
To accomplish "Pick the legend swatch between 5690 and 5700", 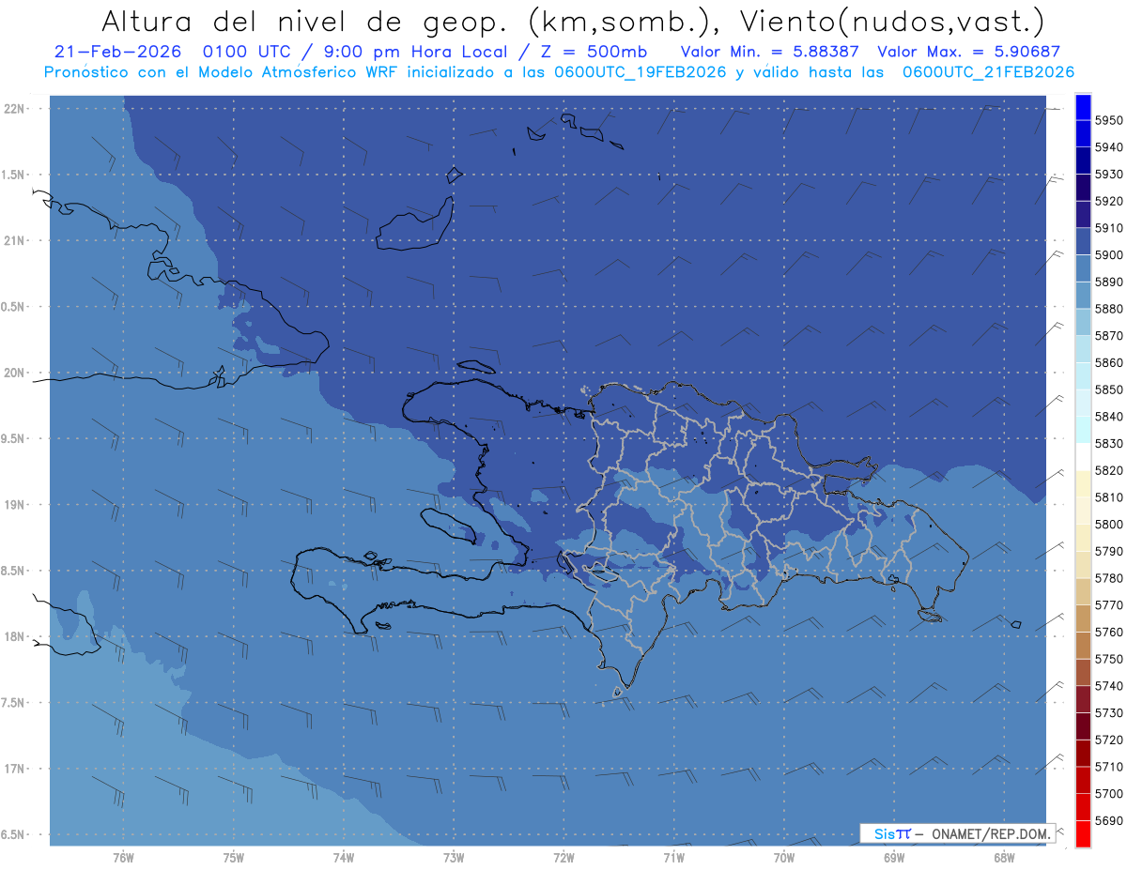I will tap(1083, 807).
